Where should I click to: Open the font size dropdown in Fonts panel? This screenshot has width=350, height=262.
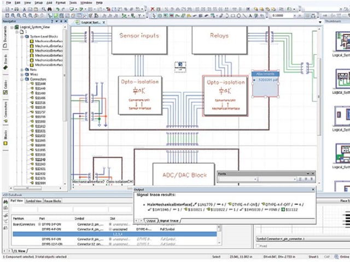click(295, 179)
